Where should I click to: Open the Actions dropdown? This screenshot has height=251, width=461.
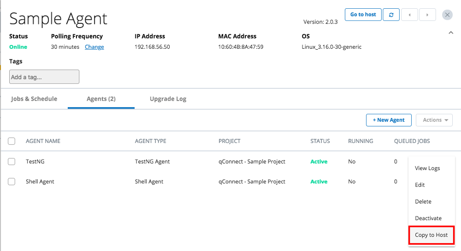(434, 120)
